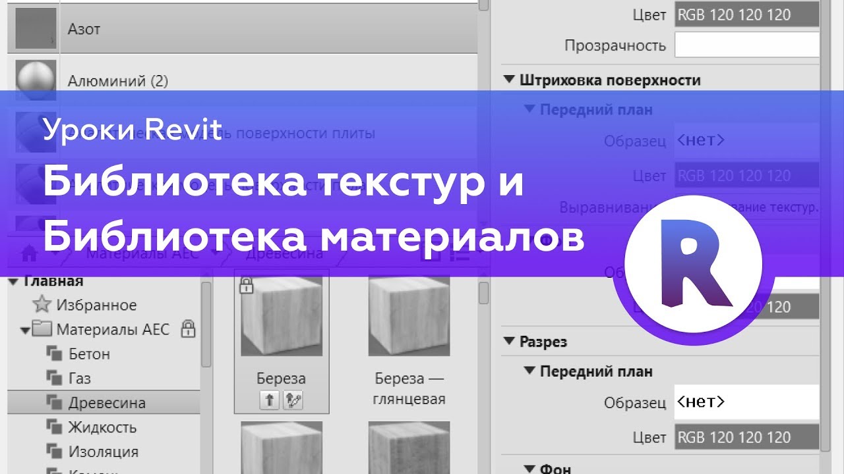
Task: Click the lock icon beside Материалы AEC
Action: (x=188, y=329)
